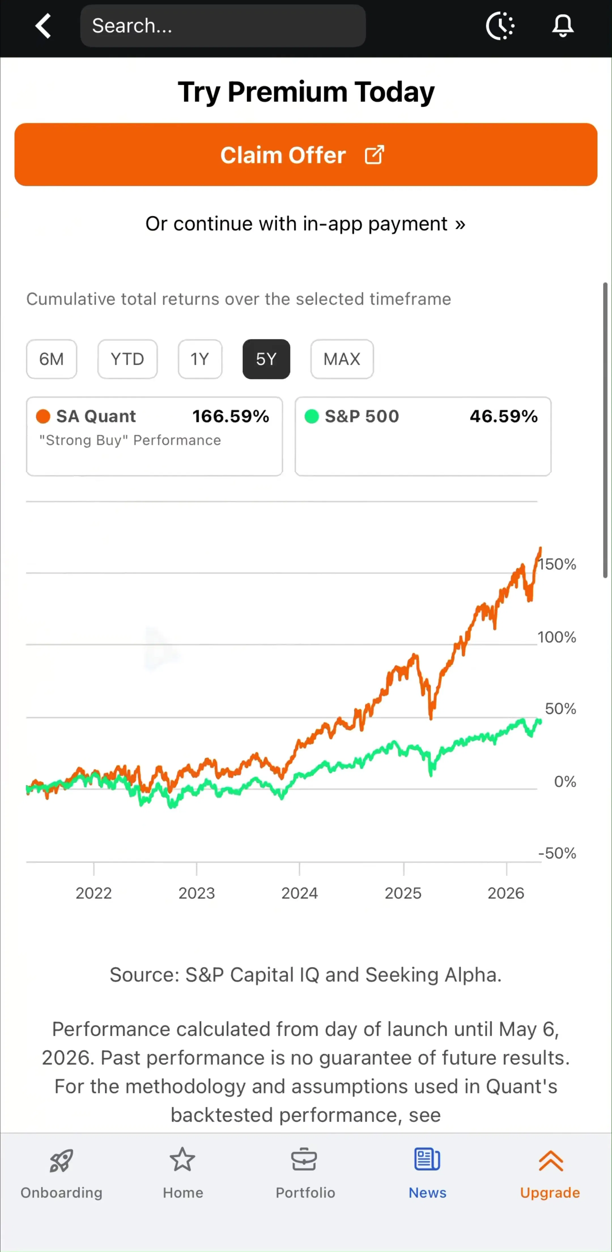The image size is (612, 1252).
Task: Continue with in-app payment link
Action: [306, 224]
